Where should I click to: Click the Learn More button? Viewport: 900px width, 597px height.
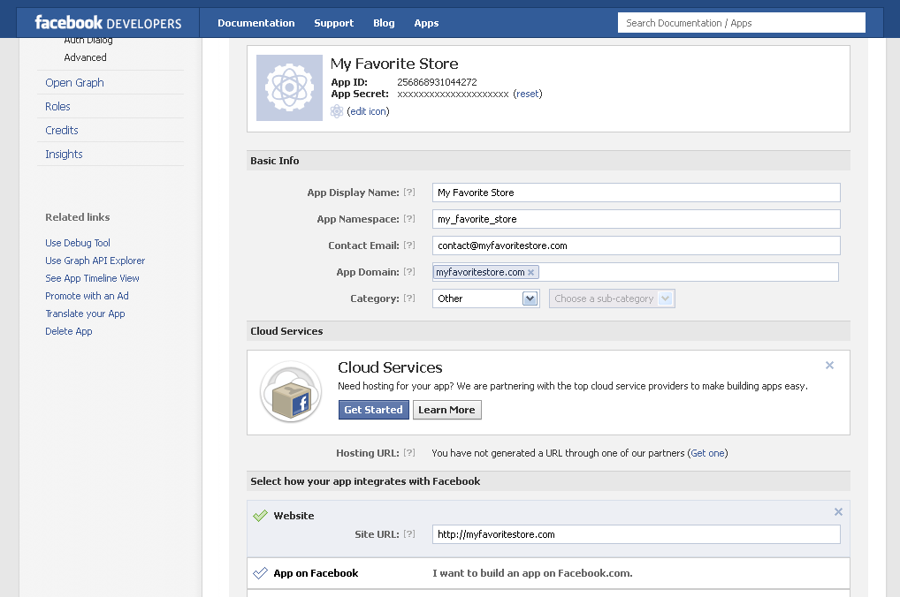tap(447, 410)
